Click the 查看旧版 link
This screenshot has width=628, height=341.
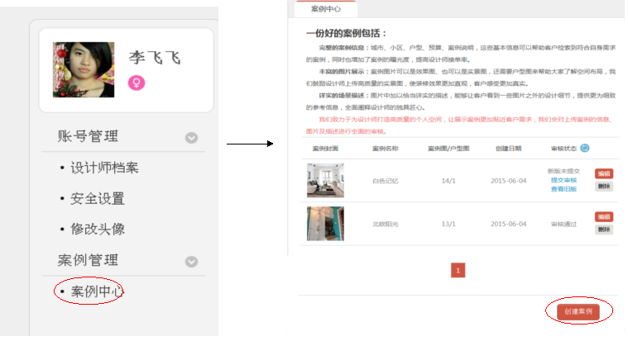pos(563,189)
